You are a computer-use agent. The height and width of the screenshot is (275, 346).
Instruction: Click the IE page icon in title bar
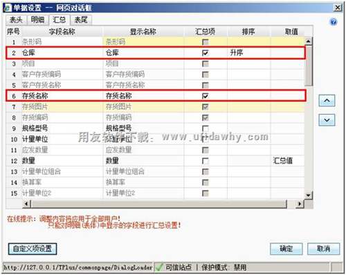pos(8,8)
